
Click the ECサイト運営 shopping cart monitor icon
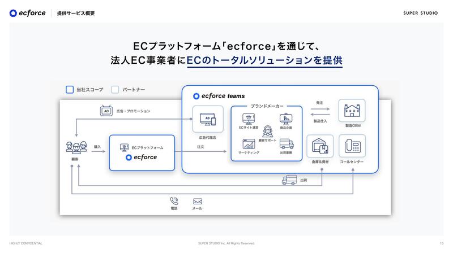tap(249, 119)
